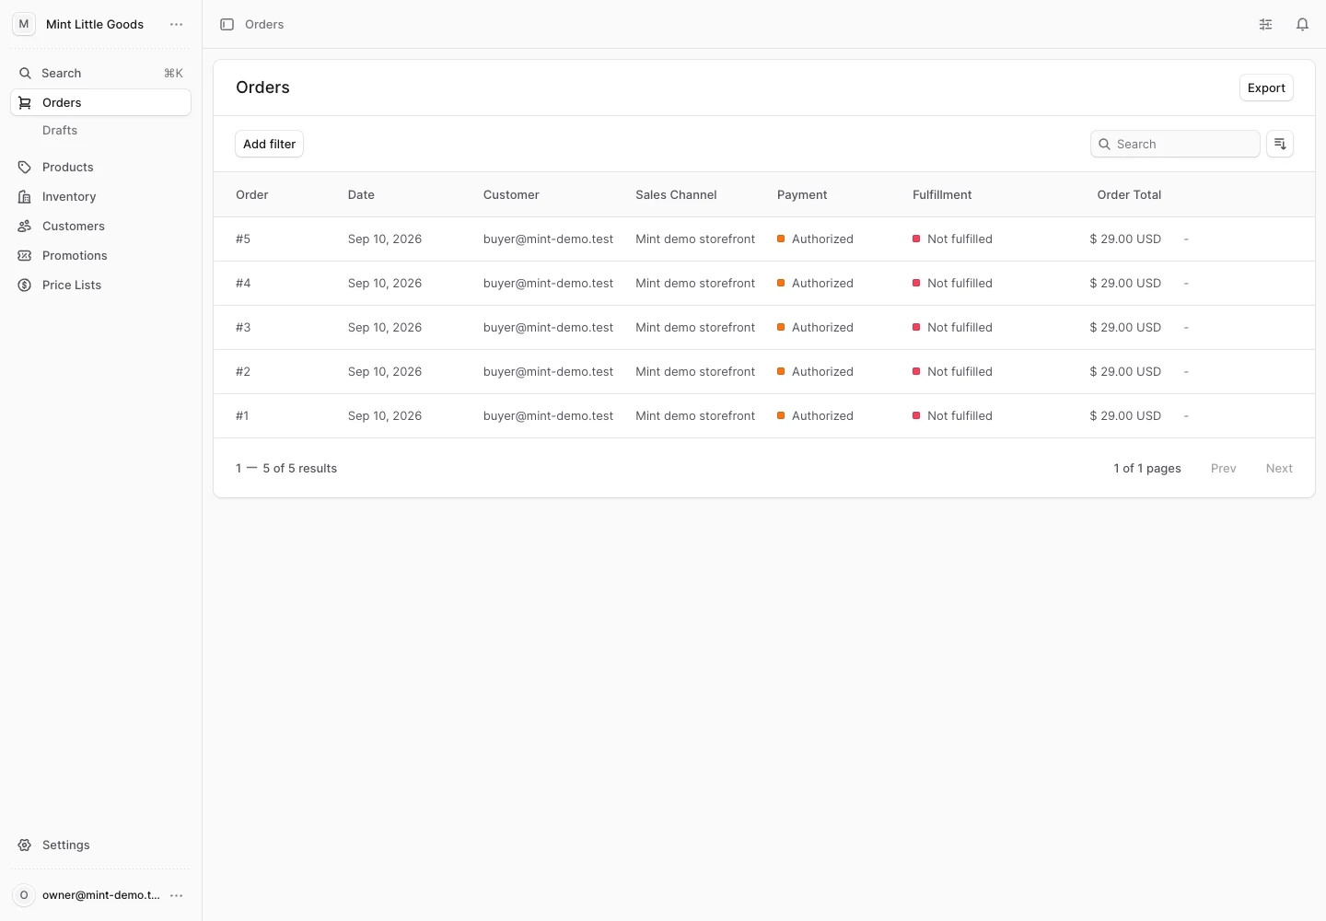Open the sort order icon button
The height and width of the screenshot is (921, 1326).
point(1280,144)
